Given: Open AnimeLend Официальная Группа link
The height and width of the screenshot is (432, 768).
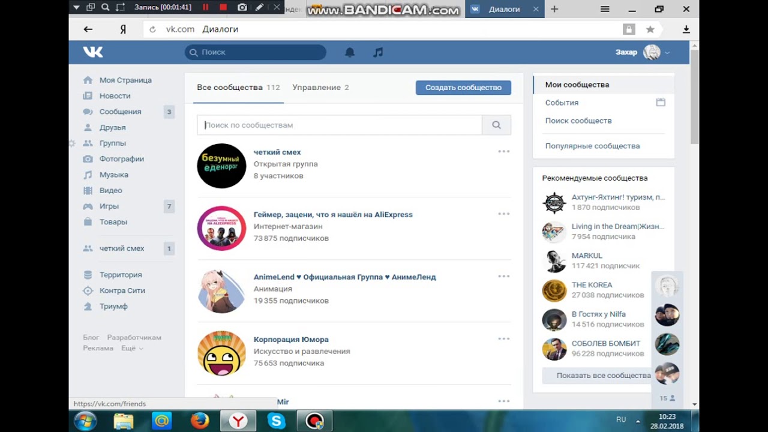Looking at the screenshot, I should [x=344, y=277].
